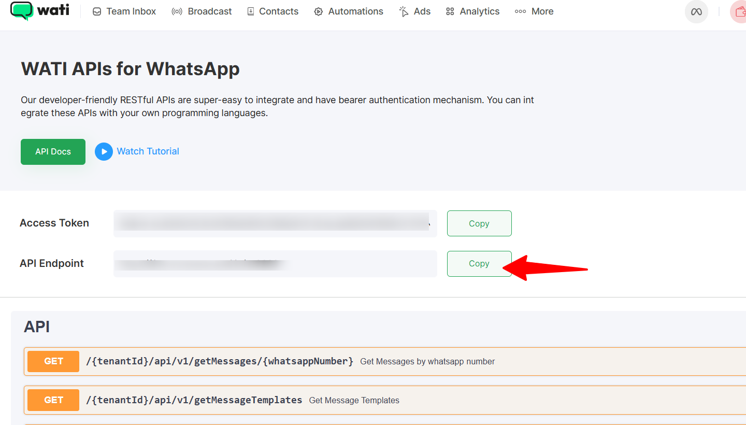The height and width of the screenshot is (425, 746).
Task: Open the Watch Tutorial link
Action: coord(148,151)
